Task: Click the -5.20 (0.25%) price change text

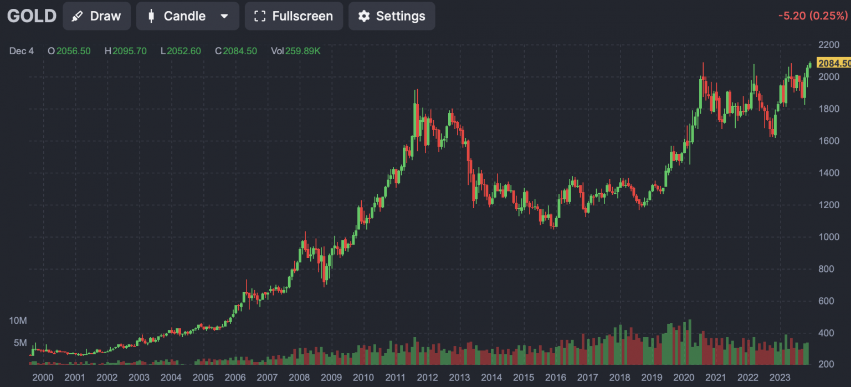Action: click(813, 16)
